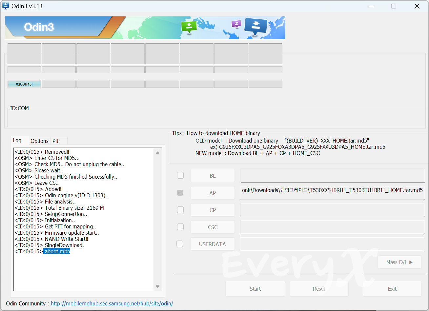The height and width of the screenshot is (311, 429).
Task: Open the Options tab
Action: tap(39, 141)
